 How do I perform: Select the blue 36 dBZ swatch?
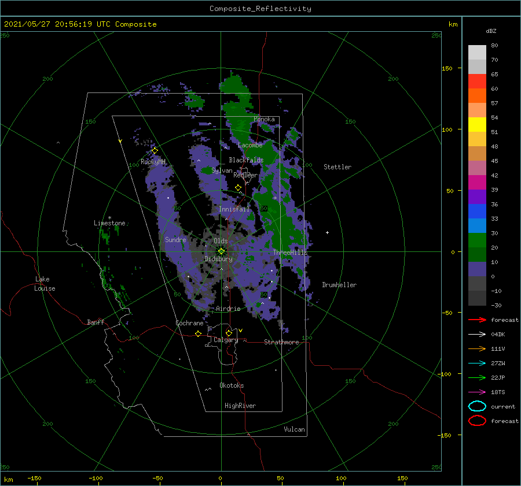477,211
